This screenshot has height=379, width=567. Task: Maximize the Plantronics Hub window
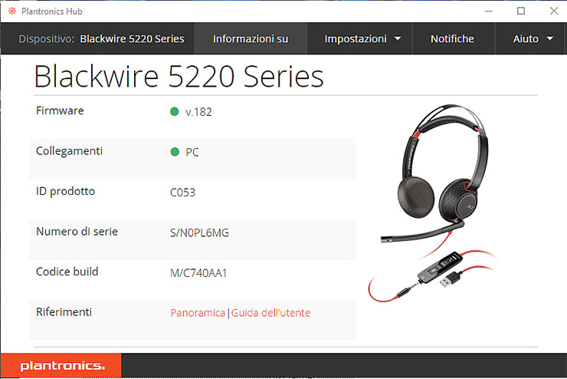(x=521, y=11)
